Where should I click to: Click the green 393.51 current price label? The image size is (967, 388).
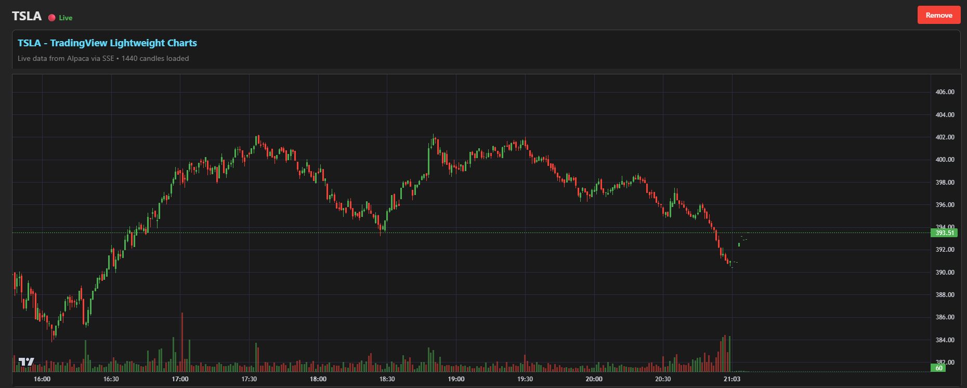pos(944,233)
